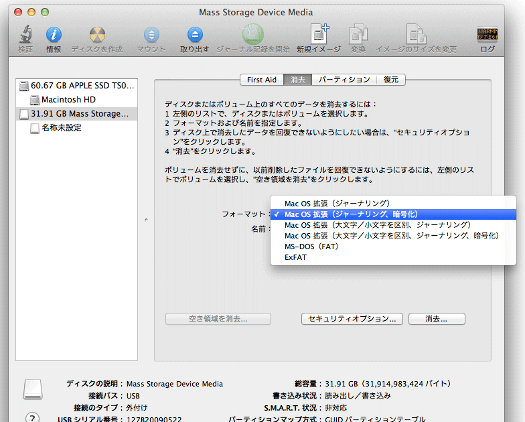Open the ログ (Log) icon
The image size is (525, 422).
pos(487,35)
